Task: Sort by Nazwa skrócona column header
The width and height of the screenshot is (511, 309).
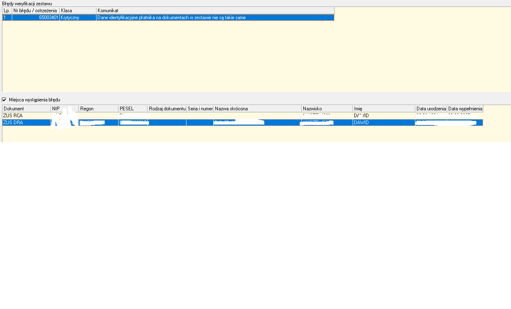Action: point(257,109)
